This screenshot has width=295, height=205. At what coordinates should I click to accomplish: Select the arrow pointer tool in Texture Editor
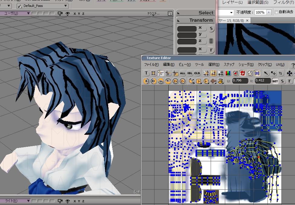click(266, 73)
